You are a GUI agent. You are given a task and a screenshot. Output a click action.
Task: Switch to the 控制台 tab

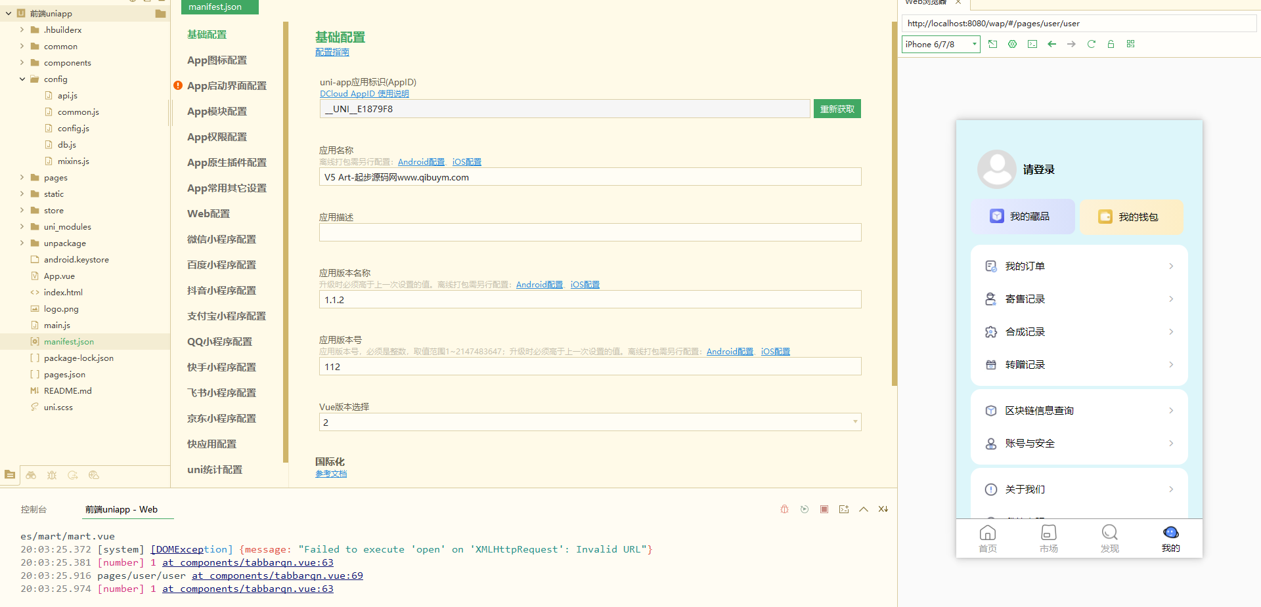point(33,509)
